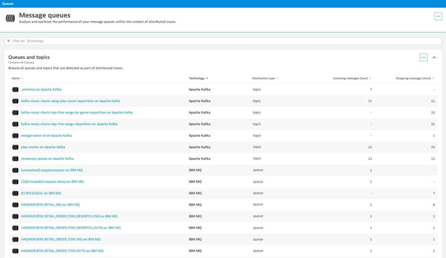Click the Queues breadcrumb in the title bar
The height and width of the screenshot is (258, 446).
[x=7, y=3]
